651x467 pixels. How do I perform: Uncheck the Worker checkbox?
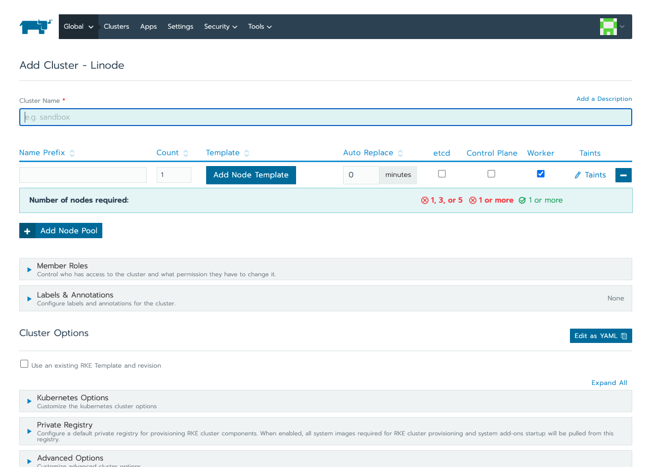[540, 173]
